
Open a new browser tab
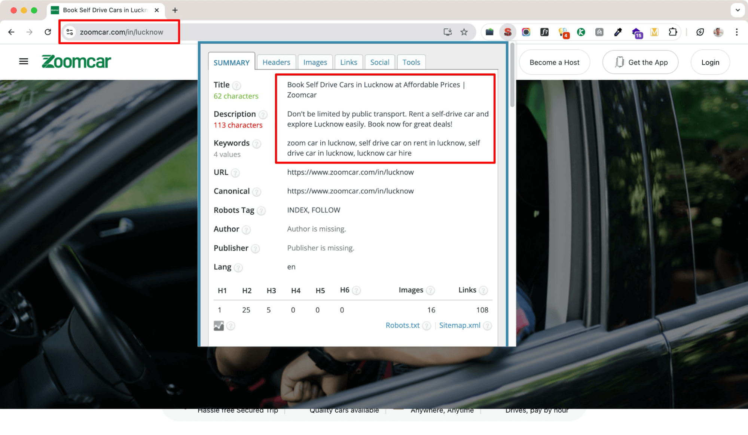click(175, 10)
